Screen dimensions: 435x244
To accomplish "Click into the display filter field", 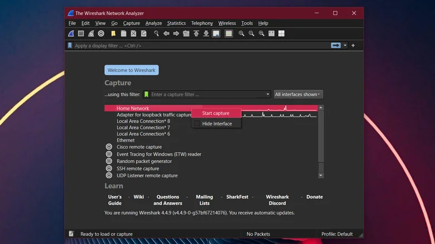I will 201,46.
